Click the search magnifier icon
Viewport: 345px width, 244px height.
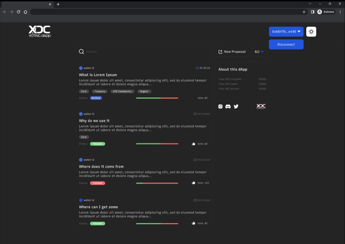[81, 51]
